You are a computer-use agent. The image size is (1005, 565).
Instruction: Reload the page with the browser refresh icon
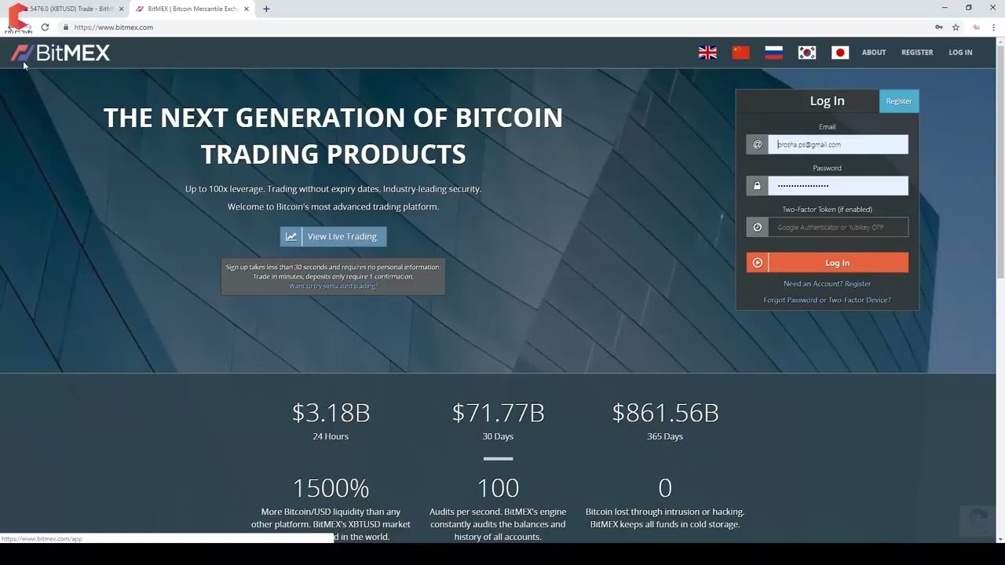(x=45, y=27)
